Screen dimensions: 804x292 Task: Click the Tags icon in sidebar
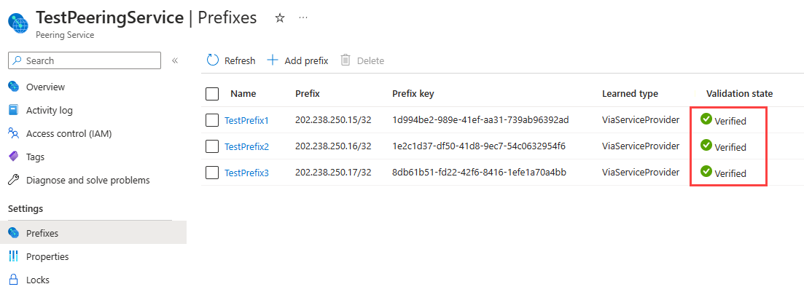coord(14,157)
